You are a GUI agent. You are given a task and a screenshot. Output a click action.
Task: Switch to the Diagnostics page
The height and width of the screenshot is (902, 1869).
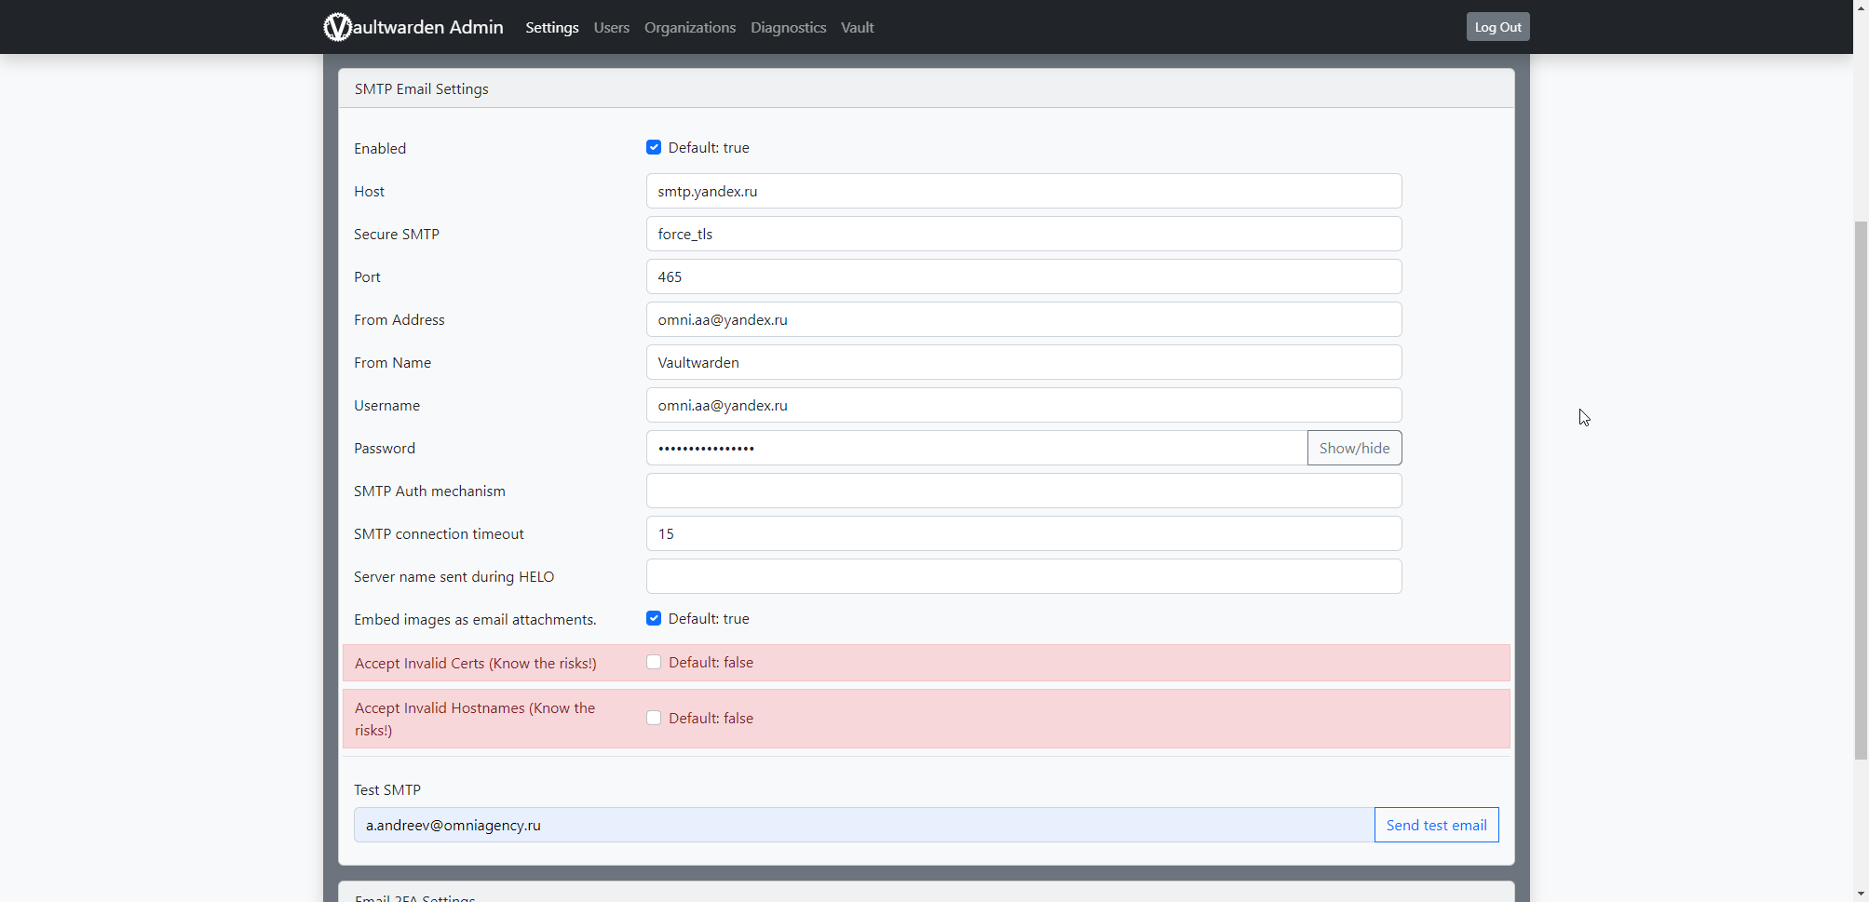click(789, 28)
